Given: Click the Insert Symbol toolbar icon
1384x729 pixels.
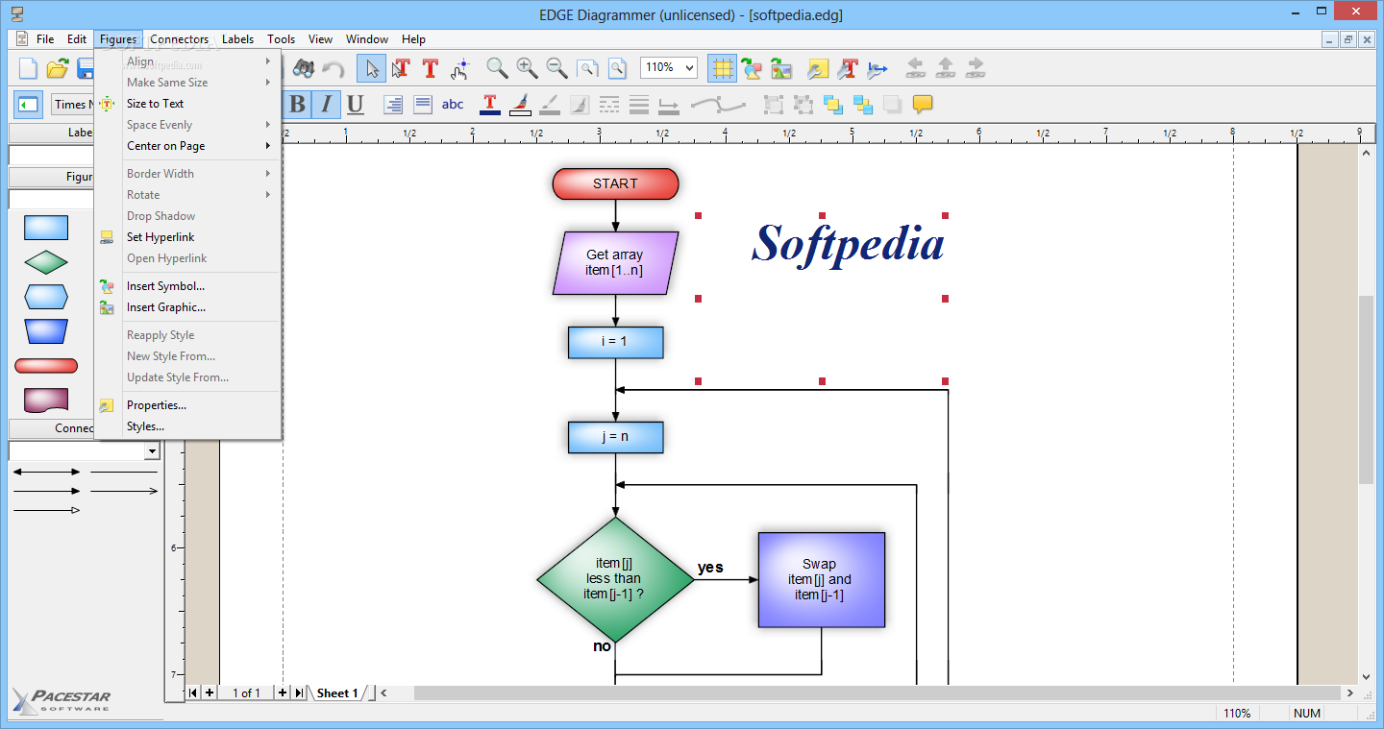Looking at the screenshot, I should pyautogui.click(x=752, y=68).
